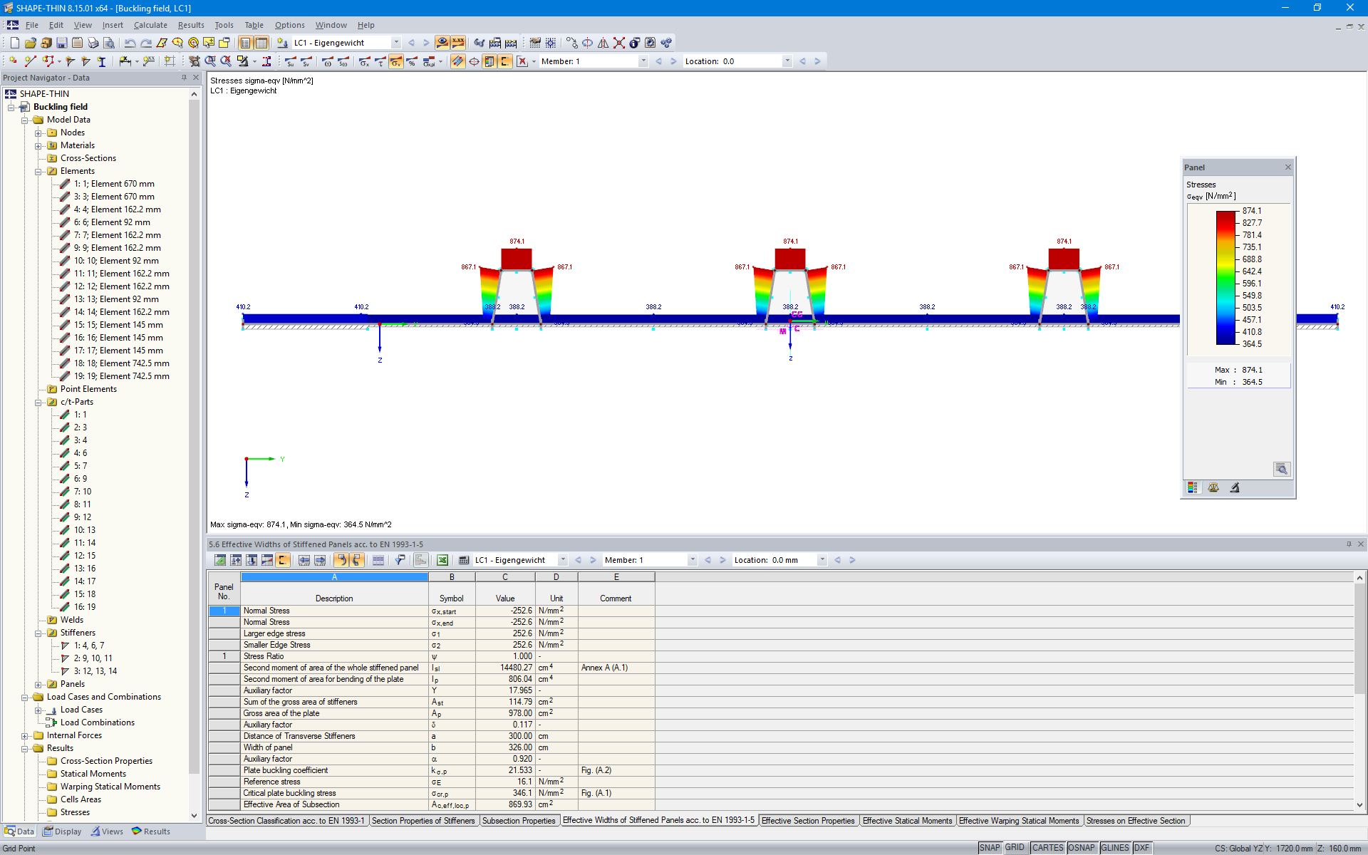
Task: Select the sigma-x stress display icon
Action: coord(364,62)
